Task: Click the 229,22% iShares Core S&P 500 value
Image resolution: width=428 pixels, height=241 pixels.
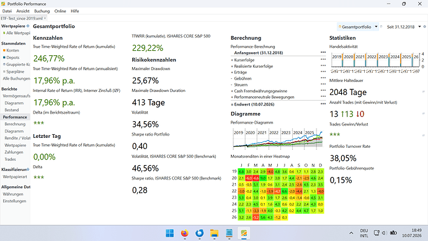Action: pos(148,48)
